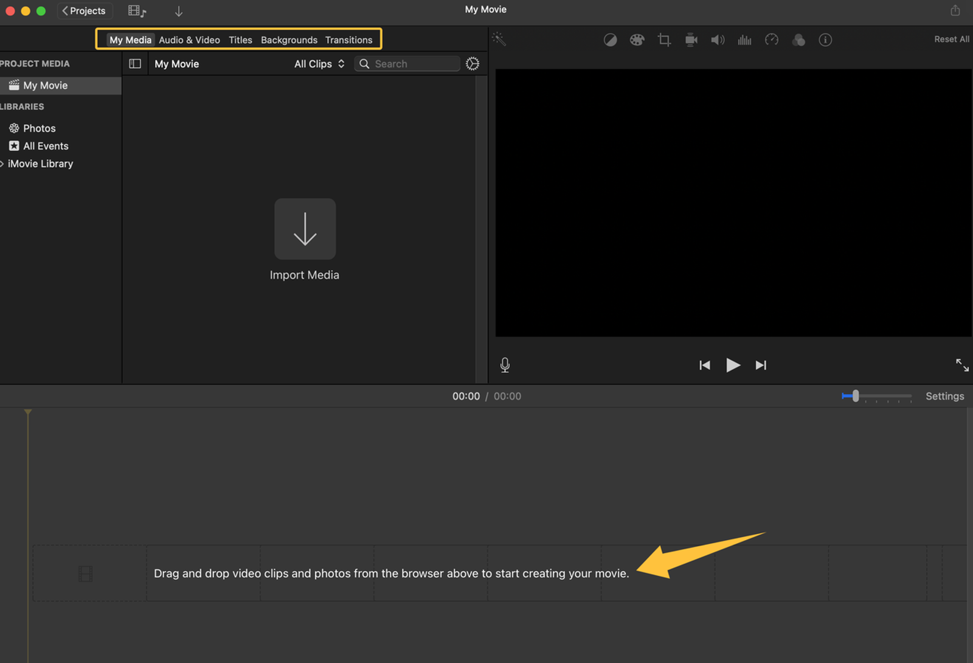The height and width of the screenshot is (663, 973).
Task: Switch to the My Media tab
Action: pyautogui.click(x=130, y=40)
